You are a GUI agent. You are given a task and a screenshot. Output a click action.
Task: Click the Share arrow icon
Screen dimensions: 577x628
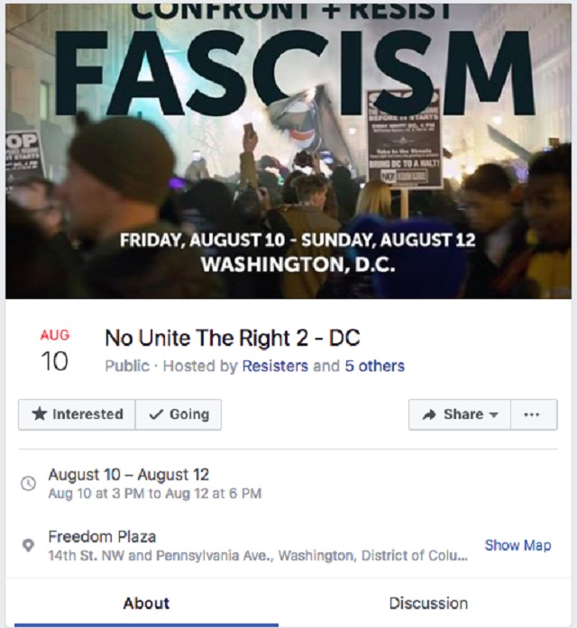click(x=430, y=414)
